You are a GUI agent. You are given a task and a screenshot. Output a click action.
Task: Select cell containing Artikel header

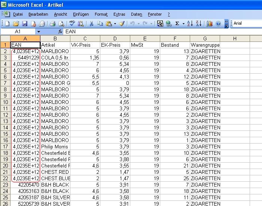pyautogui.click(x=55, y=45)
